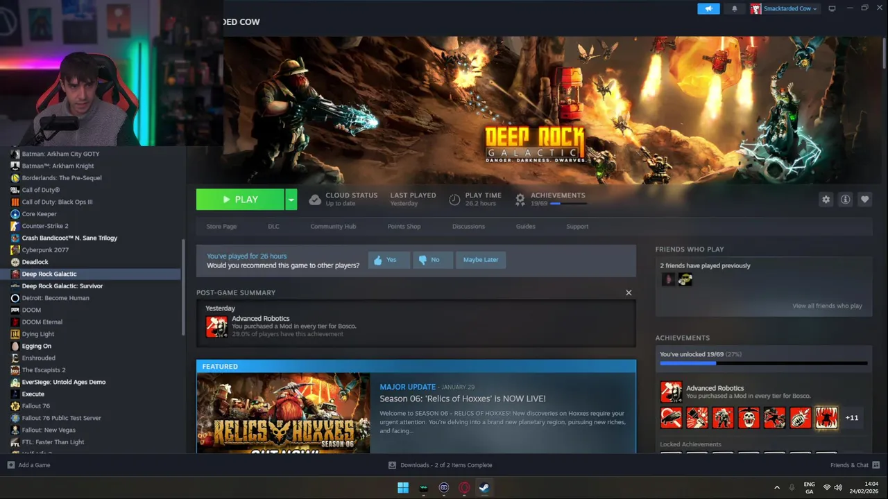Select Deep Rock Galactic: Survivor in library
Viewport: 888px width, 499px height.
point(62,286)
